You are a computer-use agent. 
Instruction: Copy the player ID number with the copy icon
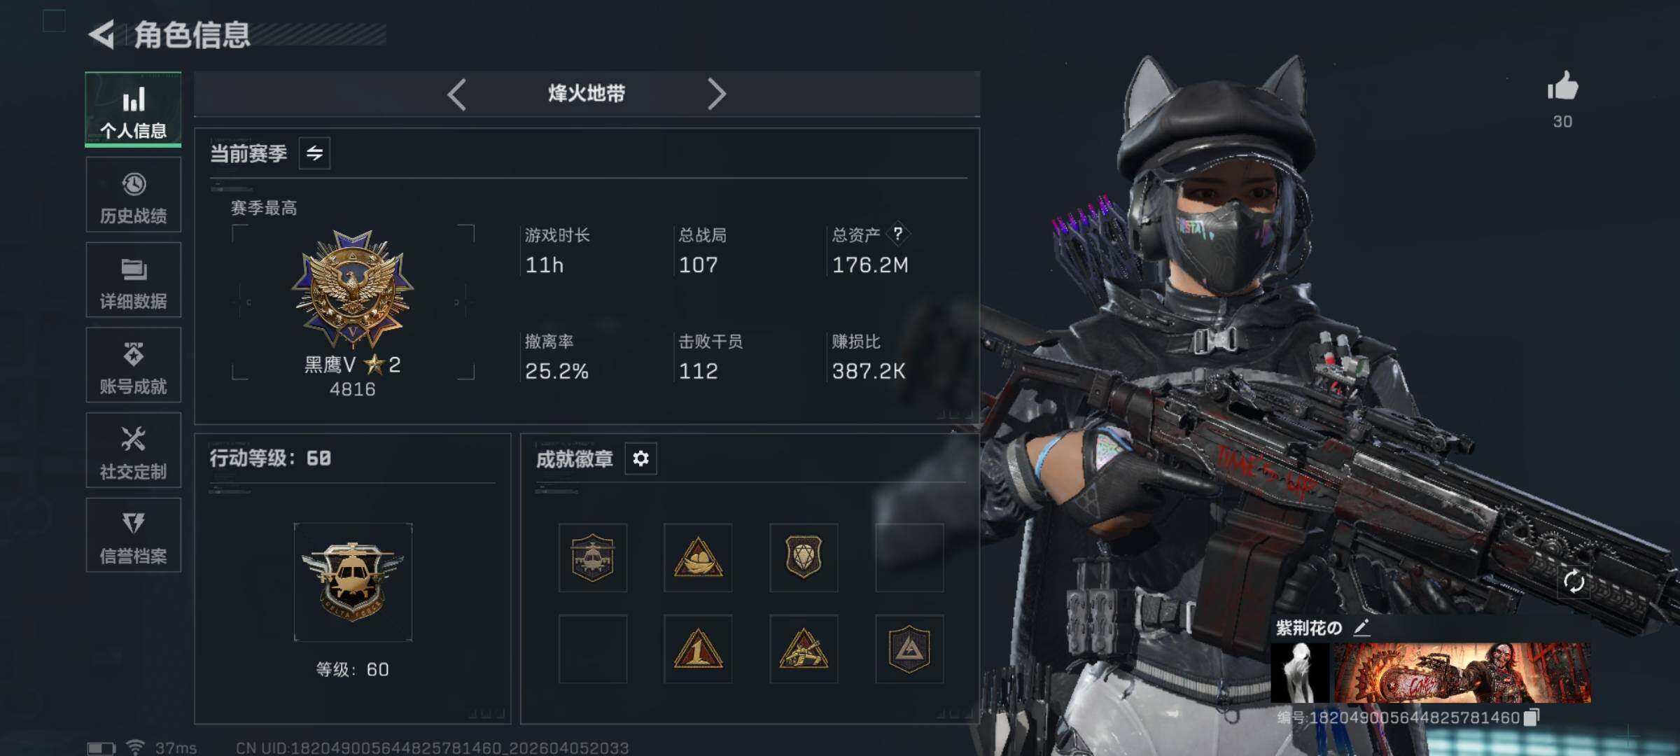[x=1532, y=717]
